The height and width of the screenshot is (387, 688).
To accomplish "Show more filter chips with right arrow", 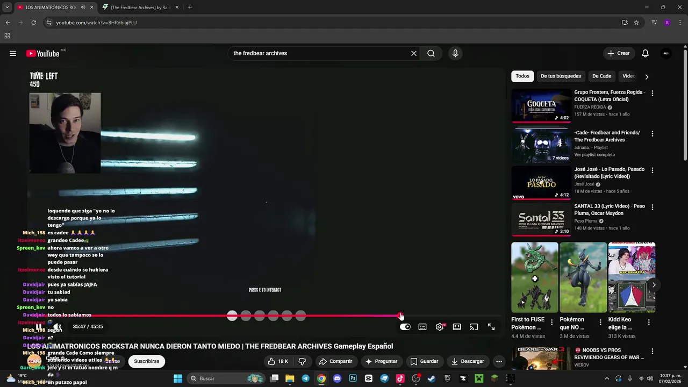I will coord(647,76).
